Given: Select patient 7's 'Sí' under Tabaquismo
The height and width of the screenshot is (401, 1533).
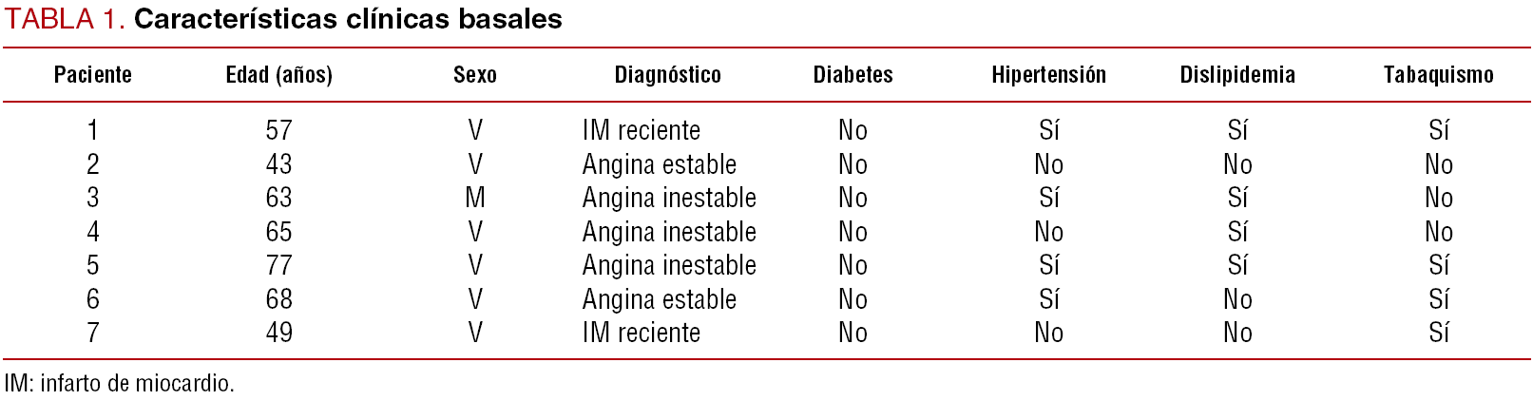Looking at the screenshot, I should pos(1438,333).
